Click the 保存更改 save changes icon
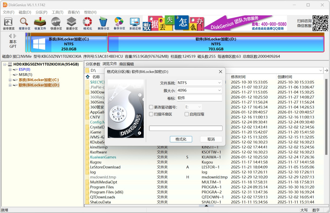This screenshot has width=330, height=213. [x=9, y=23]
